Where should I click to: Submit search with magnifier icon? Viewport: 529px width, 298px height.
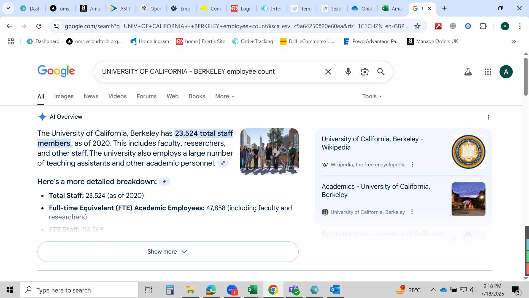[381, 72]
